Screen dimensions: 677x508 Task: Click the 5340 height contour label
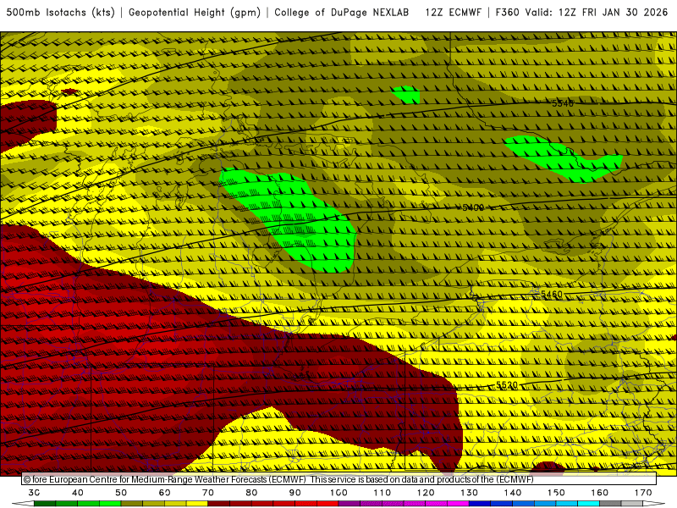click(563, 103)
